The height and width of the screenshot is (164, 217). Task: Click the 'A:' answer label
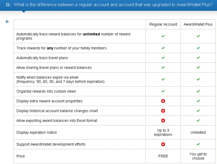[7, 22]
